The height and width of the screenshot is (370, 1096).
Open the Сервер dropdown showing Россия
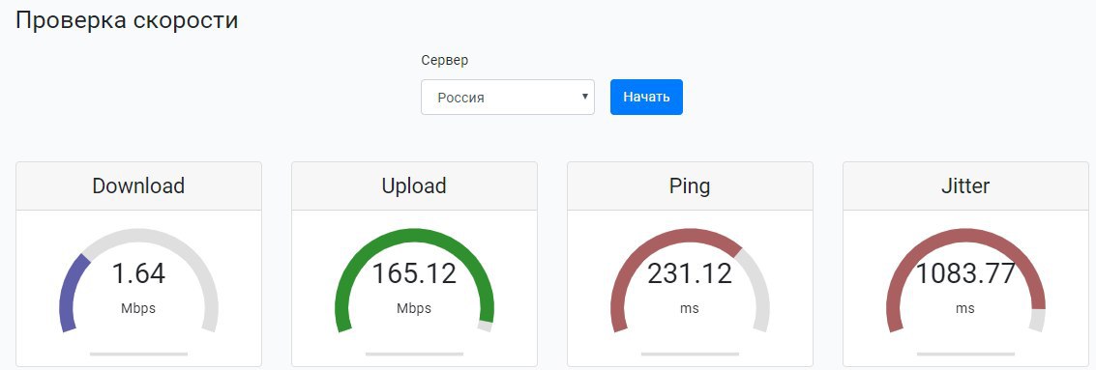pyautogui.click(x=508, y=97)
